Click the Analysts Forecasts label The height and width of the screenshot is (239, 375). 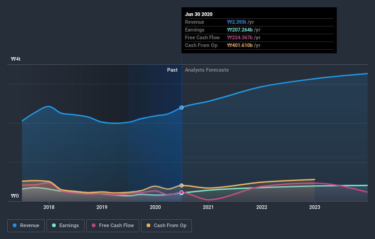[x=206, y=70]
